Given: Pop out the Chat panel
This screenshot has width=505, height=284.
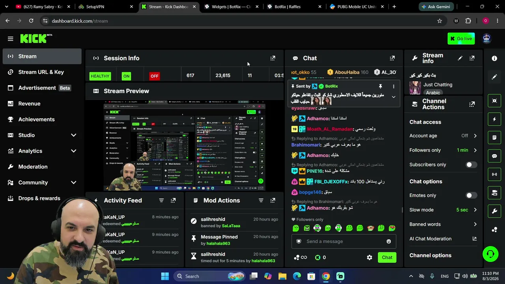Looking at the screenshot, I should click(x=392, y=58).
